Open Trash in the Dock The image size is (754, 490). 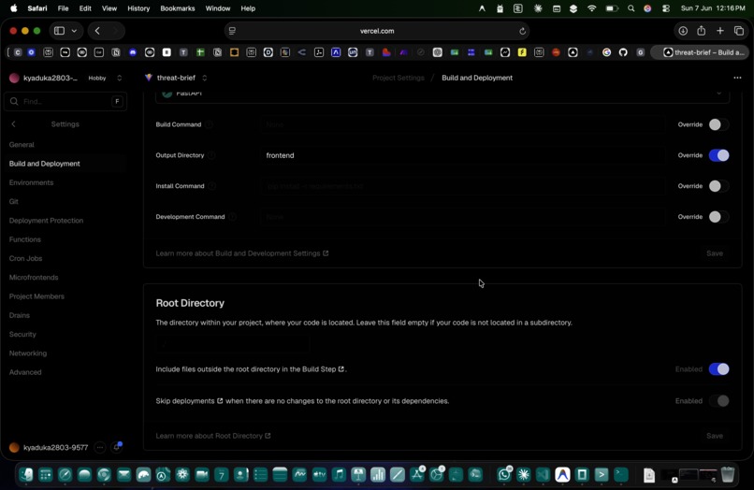pyautogui.click(x=728, y=475)
